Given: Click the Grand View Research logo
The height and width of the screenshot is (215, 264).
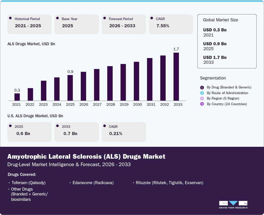Looking at the screenshot, I should 233,205.
